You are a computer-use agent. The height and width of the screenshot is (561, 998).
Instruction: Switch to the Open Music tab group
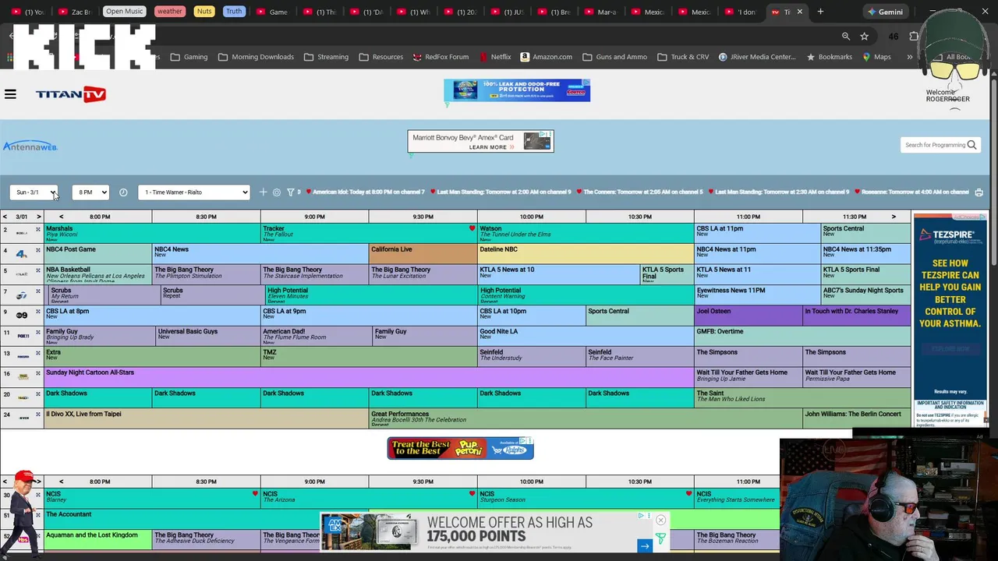(124, 12)
